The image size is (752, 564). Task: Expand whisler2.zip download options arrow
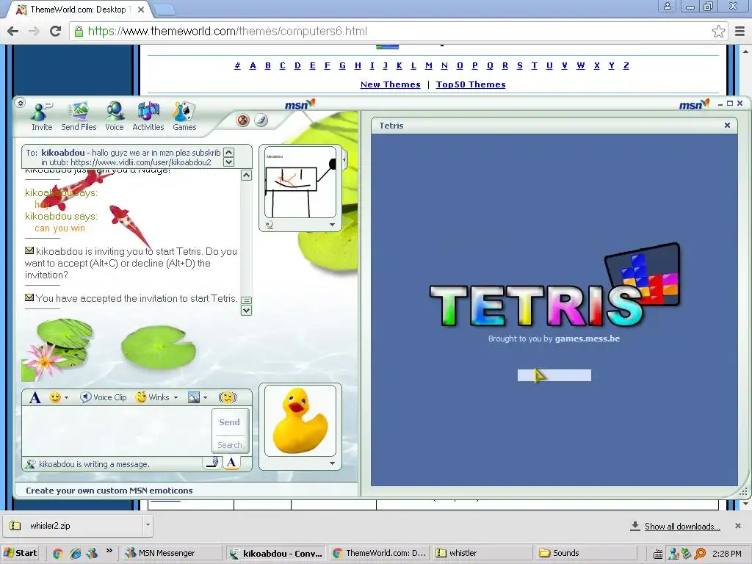148,526
